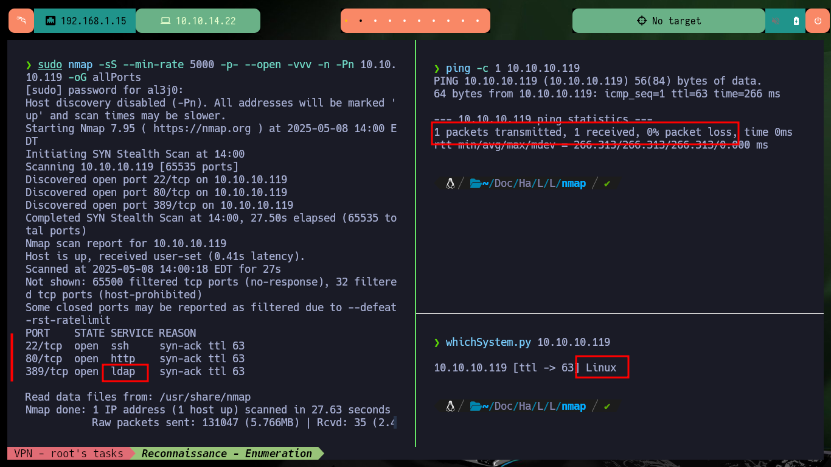Screen dimensions: 831x467
Task: Click the green prompt arrow before ping
Action: (437, 68)
